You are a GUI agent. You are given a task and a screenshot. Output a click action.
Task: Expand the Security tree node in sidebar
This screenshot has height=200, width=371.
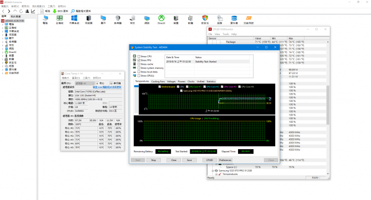click(3, 63)
